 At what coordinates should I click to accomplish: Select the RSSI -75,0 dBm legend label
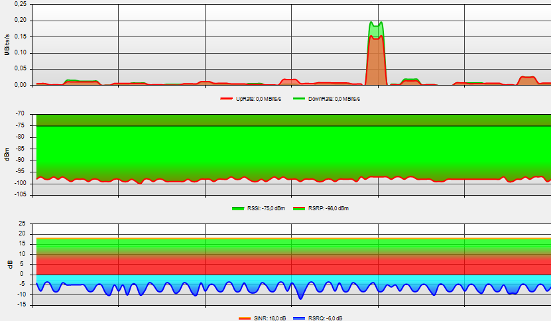coord(265,208)
